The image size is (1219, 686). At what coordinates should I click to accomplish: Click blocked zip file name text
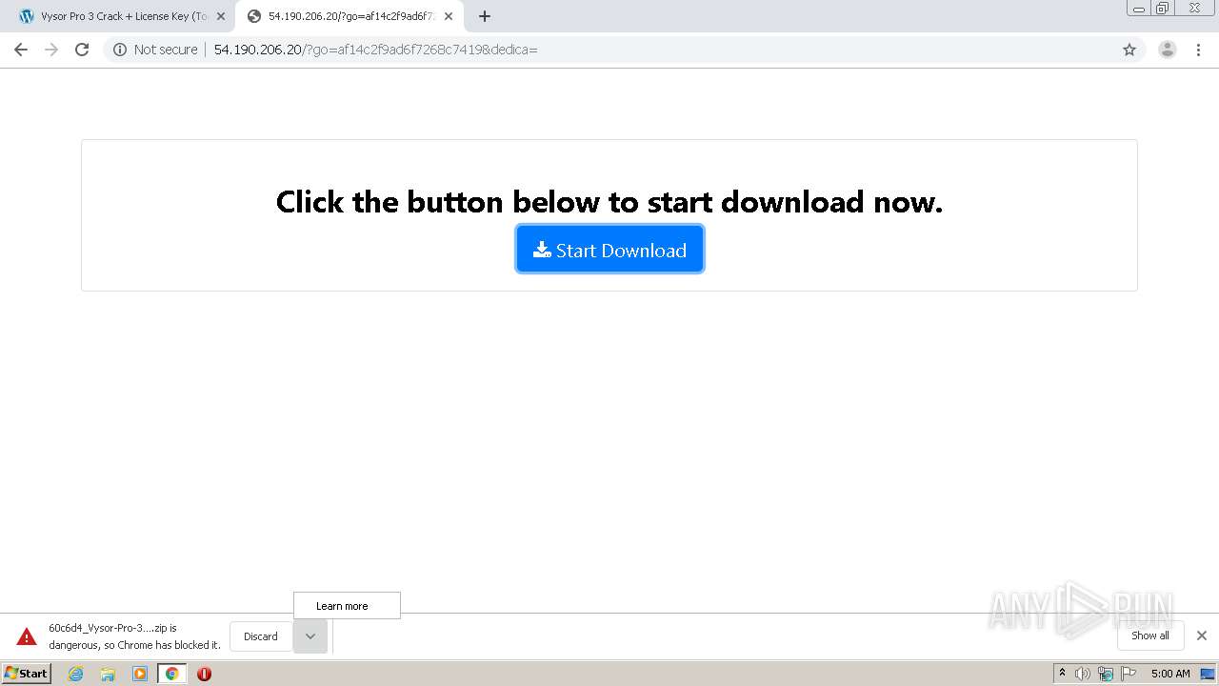112,628
